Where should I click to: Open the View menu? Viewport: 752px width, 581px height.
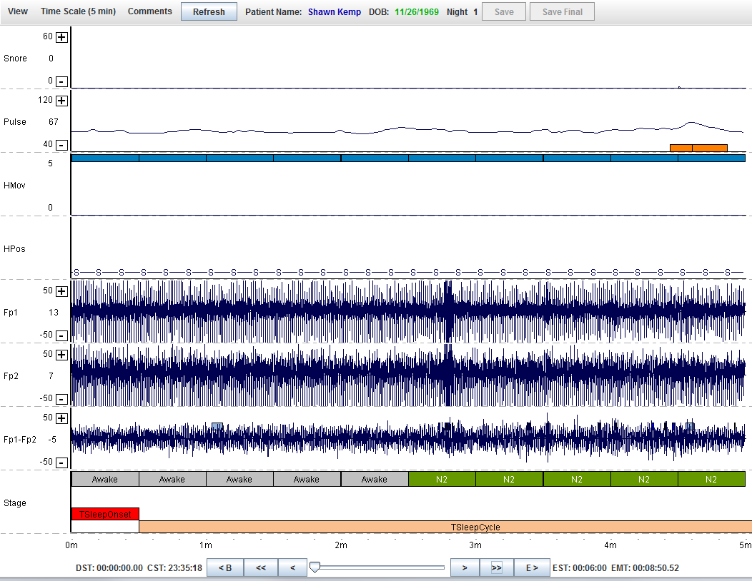click(x=18, y=11)
